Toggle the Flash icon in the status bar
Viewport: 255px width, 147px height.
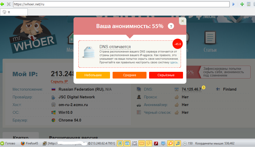[x=156, y=143]
